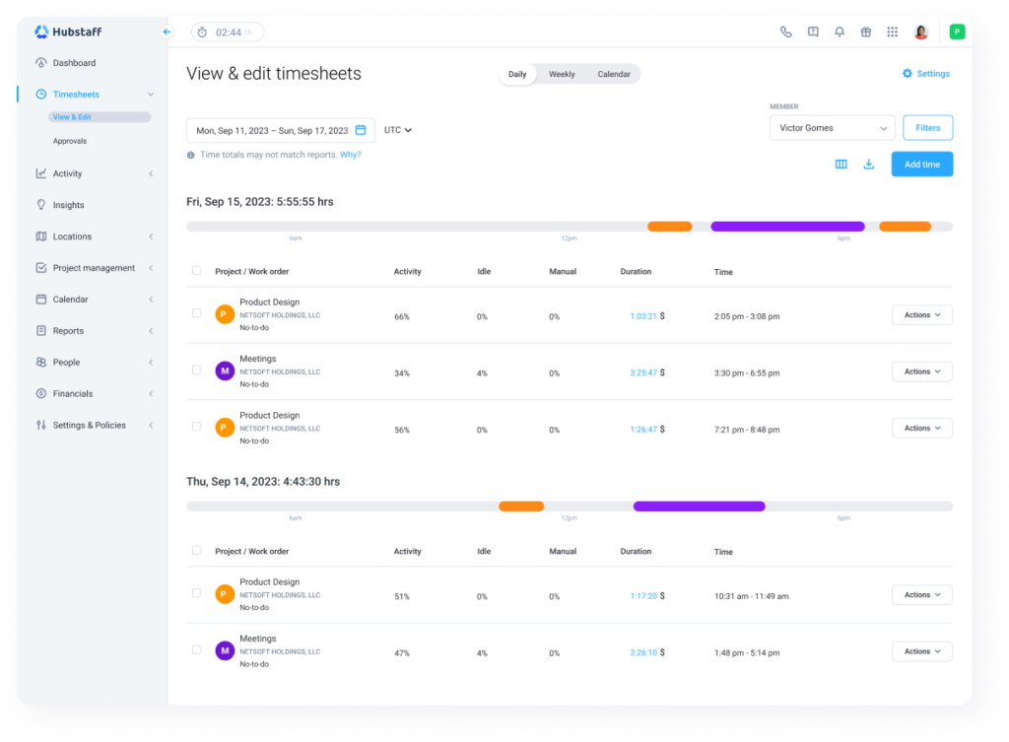Click purple Meetings bar on Sep 15 timeline
1009x742 pixels.
(787, 227)
